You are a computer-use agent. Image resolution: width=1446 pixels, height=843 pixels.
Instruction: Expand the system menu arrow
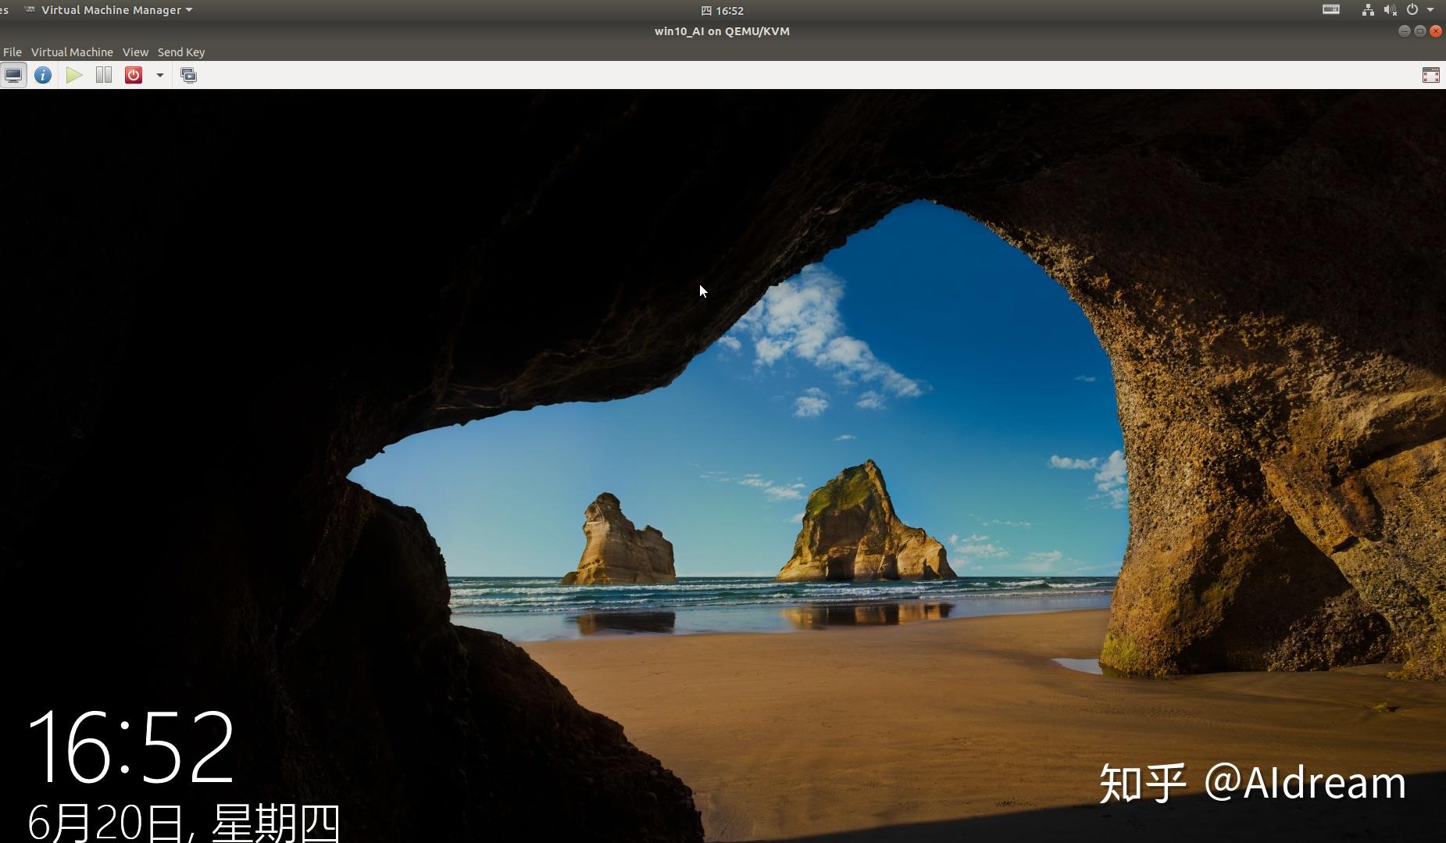pos(1430,10)
